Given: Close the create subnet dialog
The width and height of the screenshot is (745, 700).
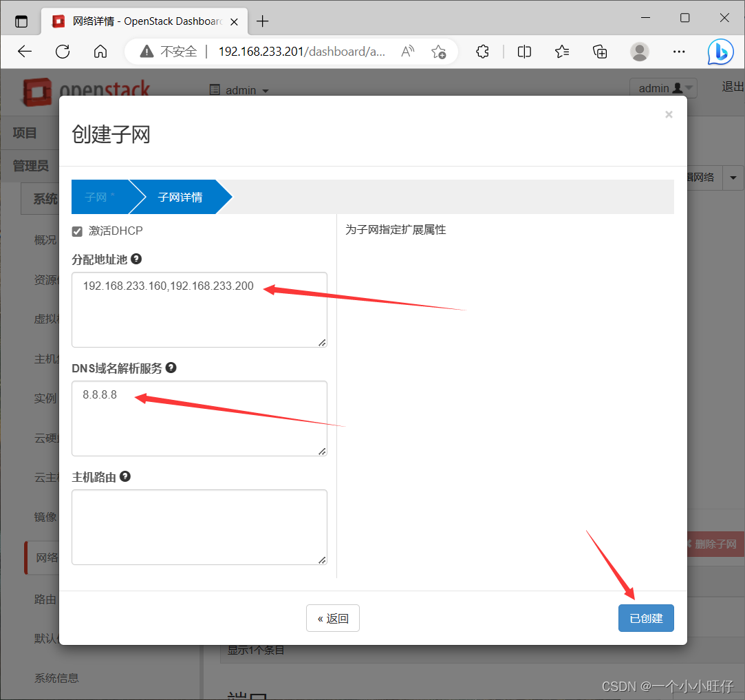Looking at the screenshot, I should coord(669,114).
